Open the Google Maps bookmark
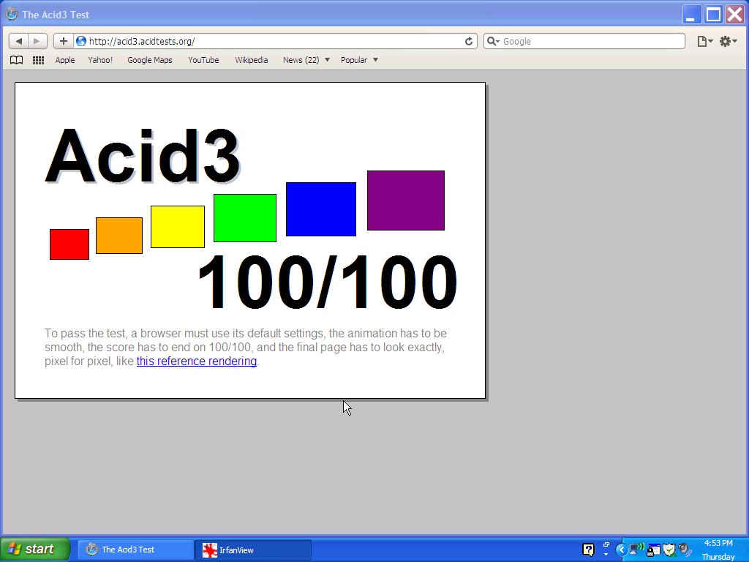This screenshot has height=562, width=749. coord(149,60)
